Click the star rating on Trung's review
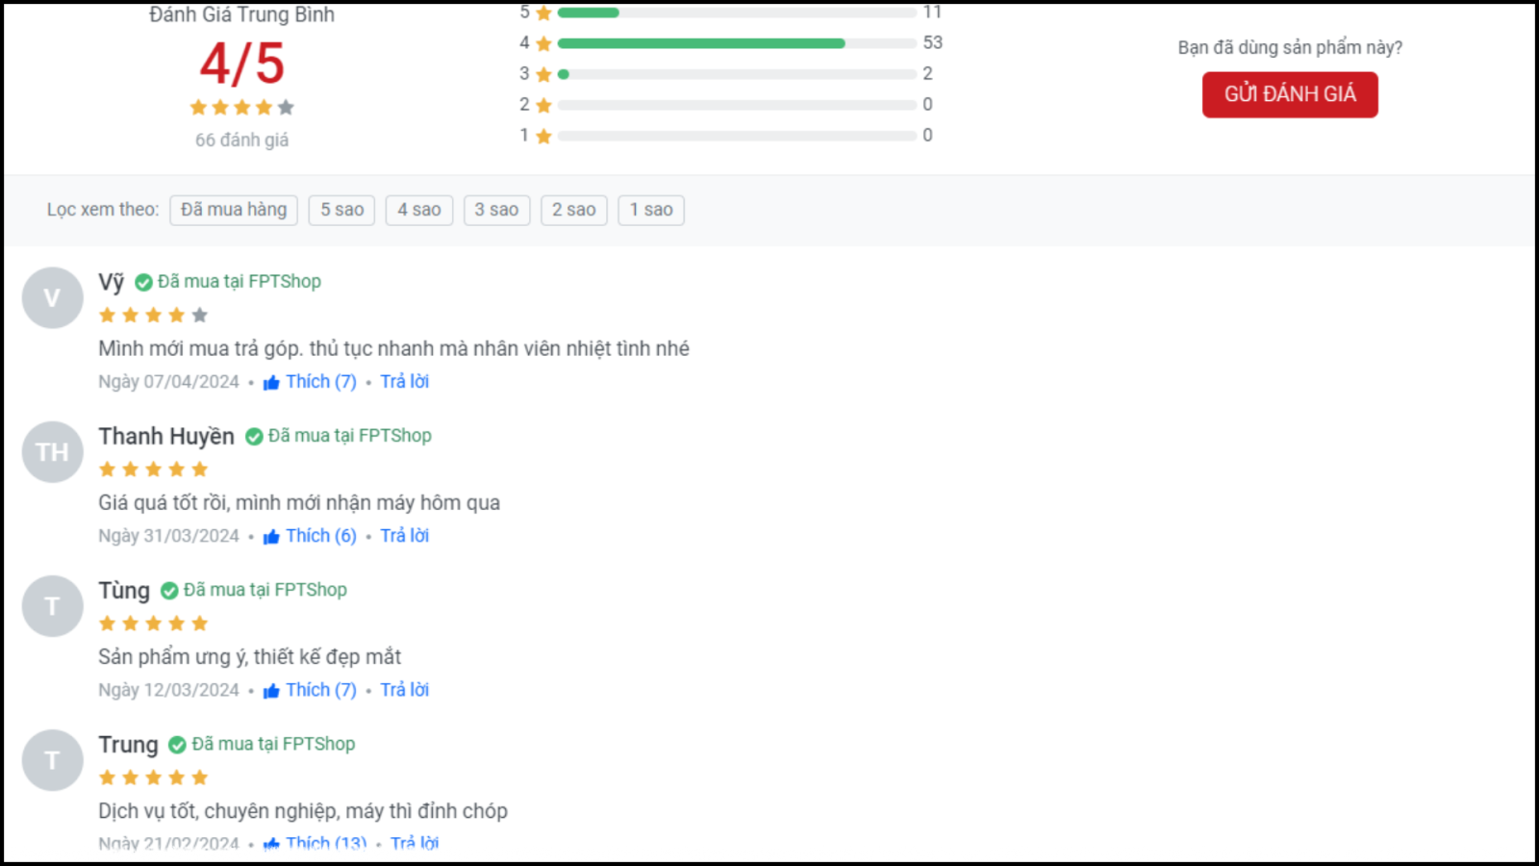 153,777
